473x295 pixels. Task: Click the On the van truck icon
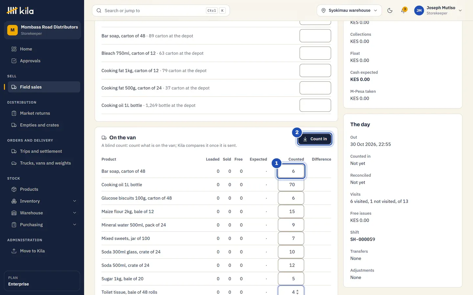104,138
